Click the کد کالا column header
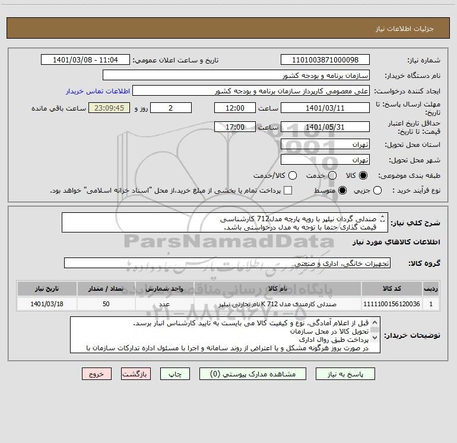 pos(392,288)
